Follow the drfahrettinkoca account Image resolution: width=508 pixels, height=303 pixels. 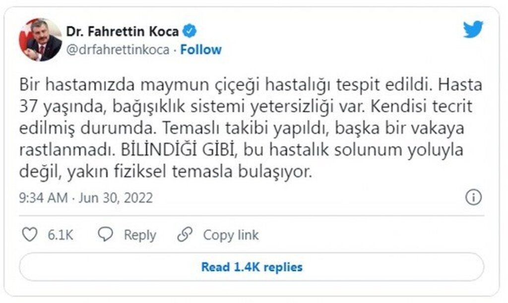tap(200, 50)
